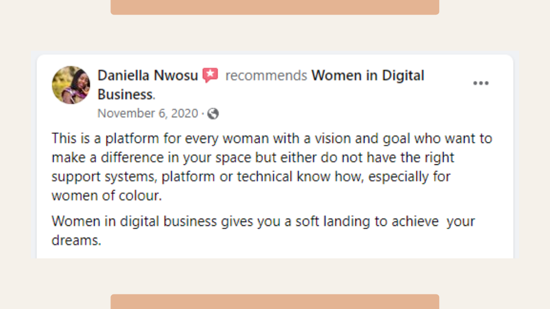This screenshot has height=309, width=550.
Task: Click the text women of colour.
Action: 107,196
